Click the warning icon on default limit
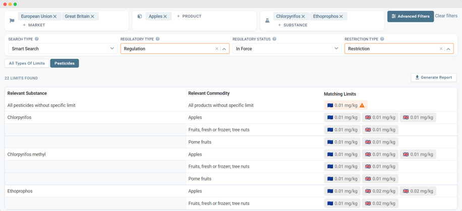Screen dimensions: 462x211 [362, 105]
